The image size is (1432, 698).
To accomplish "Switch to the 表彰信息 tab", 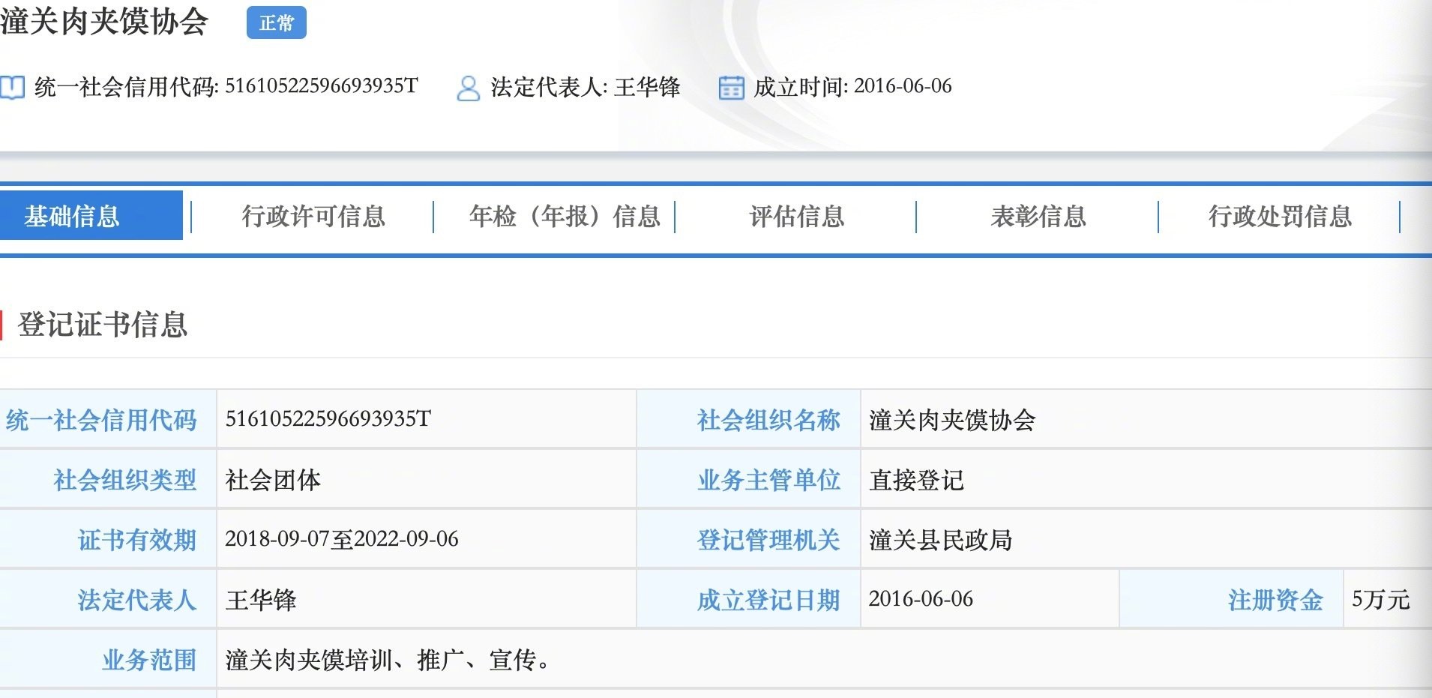I will (x=1038, y=217).
